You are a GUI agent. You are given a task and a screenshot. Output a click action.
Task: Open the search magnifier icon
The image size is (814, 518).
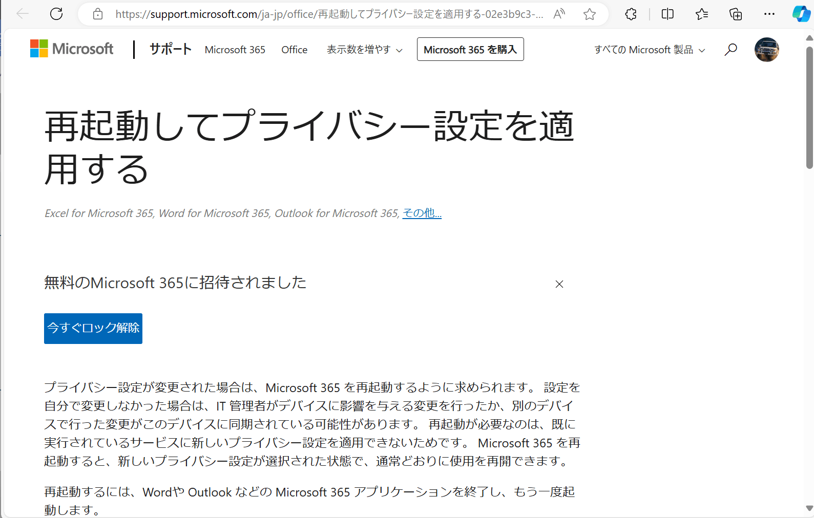point(731,50)
